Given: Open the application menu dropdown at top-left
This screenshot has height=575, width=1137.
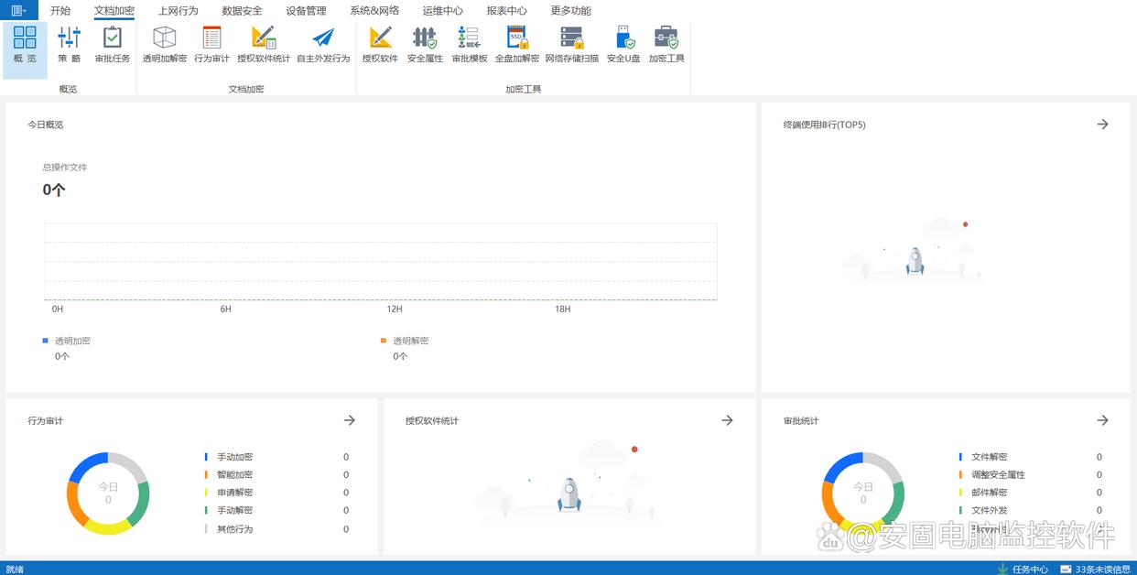Looking at the screenshot, I should [x=18, y=11].
